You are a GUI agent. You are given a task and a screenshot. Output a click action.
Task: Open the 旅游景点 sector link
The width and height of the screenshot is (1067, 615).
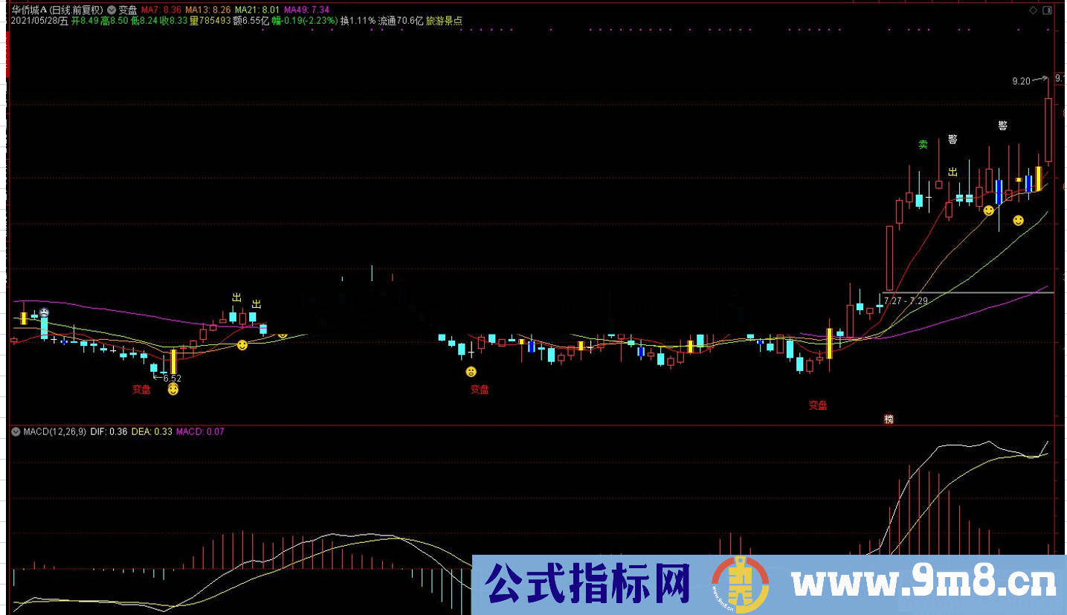(444, 21)
